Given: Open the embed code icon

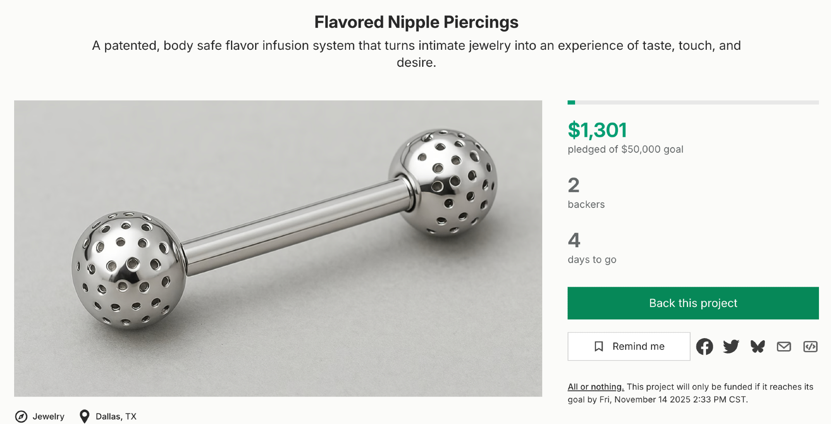Looking at the screenshot, I should [810, 346].
